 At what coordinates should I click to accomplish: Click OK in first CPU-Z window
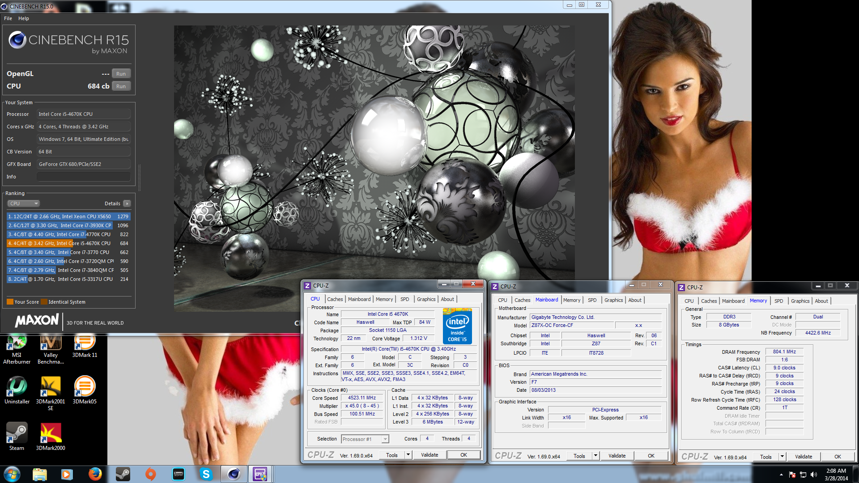tap(464, 455)
